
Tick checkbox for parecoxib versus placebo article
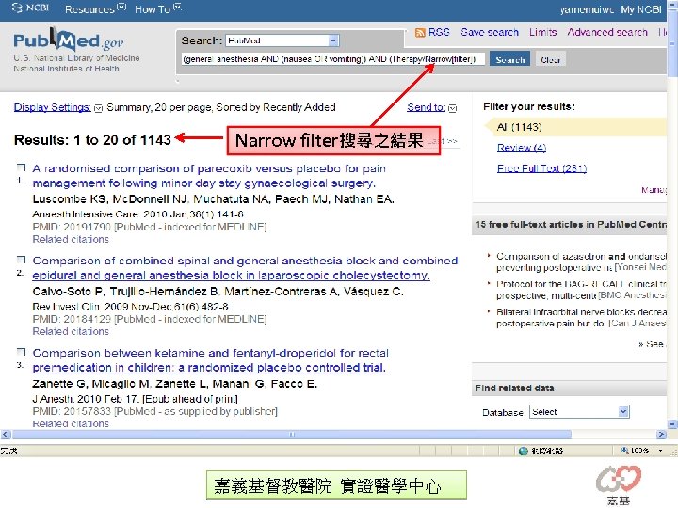pyautogui.click(x=21, y=167)
